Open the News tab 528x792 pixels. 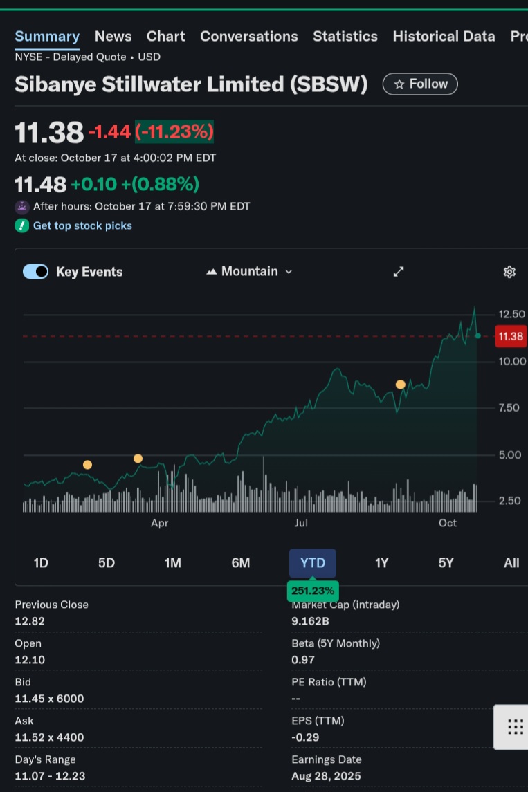pos(113,37)
